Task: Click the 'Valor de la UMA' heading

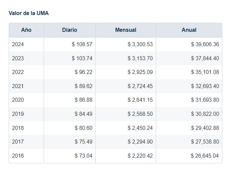Action: click(29, 13)
